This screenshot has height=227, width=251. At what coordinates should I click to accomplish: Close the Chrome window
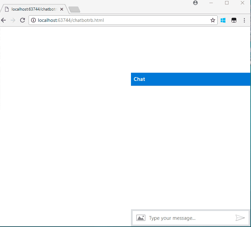tap(242, 3)
